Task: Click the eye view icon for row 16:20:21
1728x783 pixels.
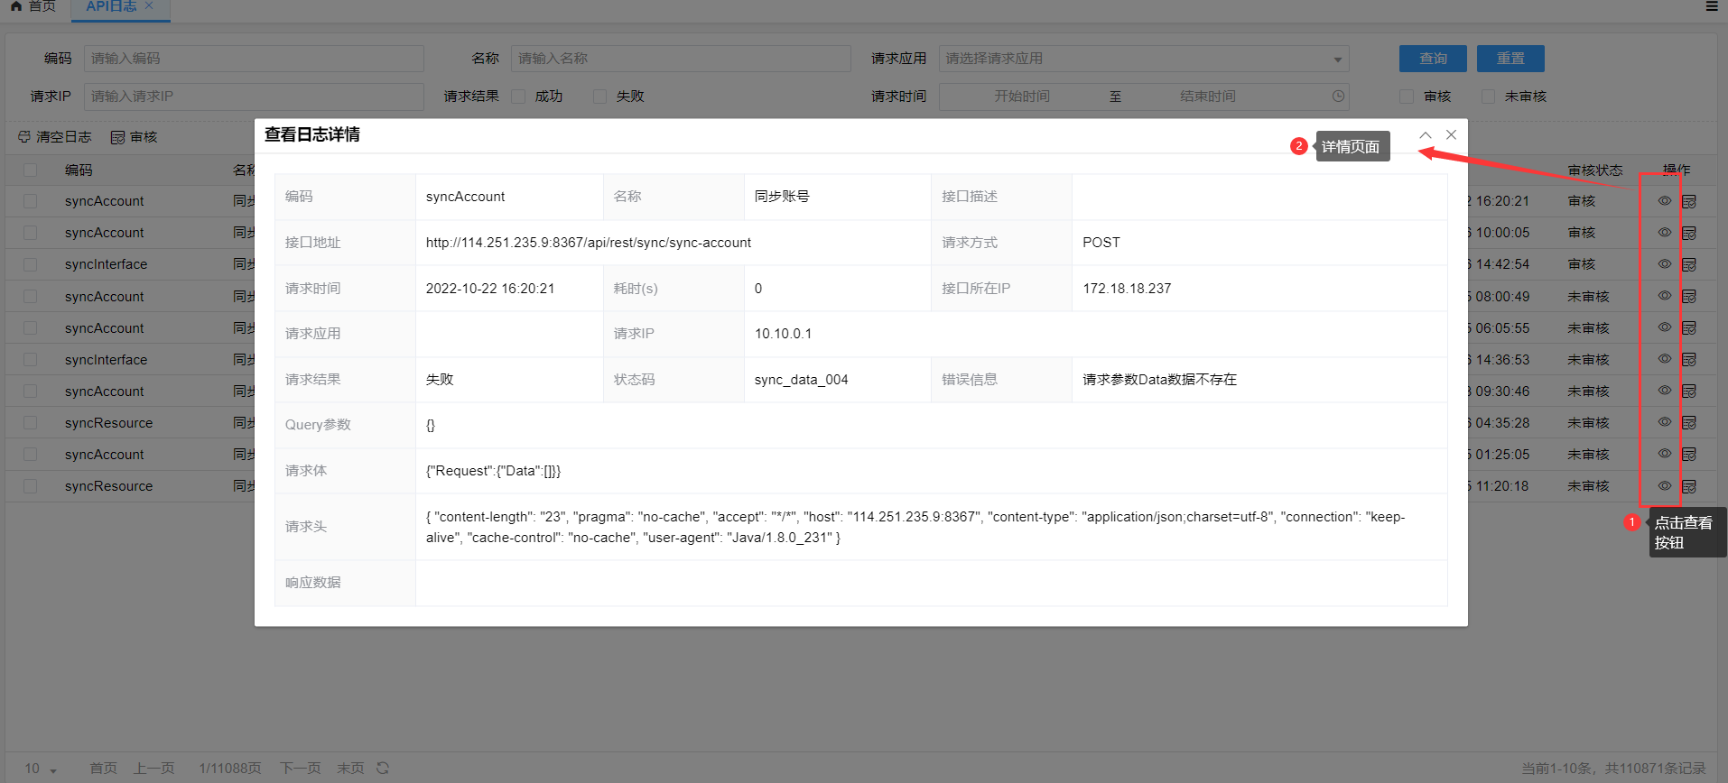Action: (1665, 201)
